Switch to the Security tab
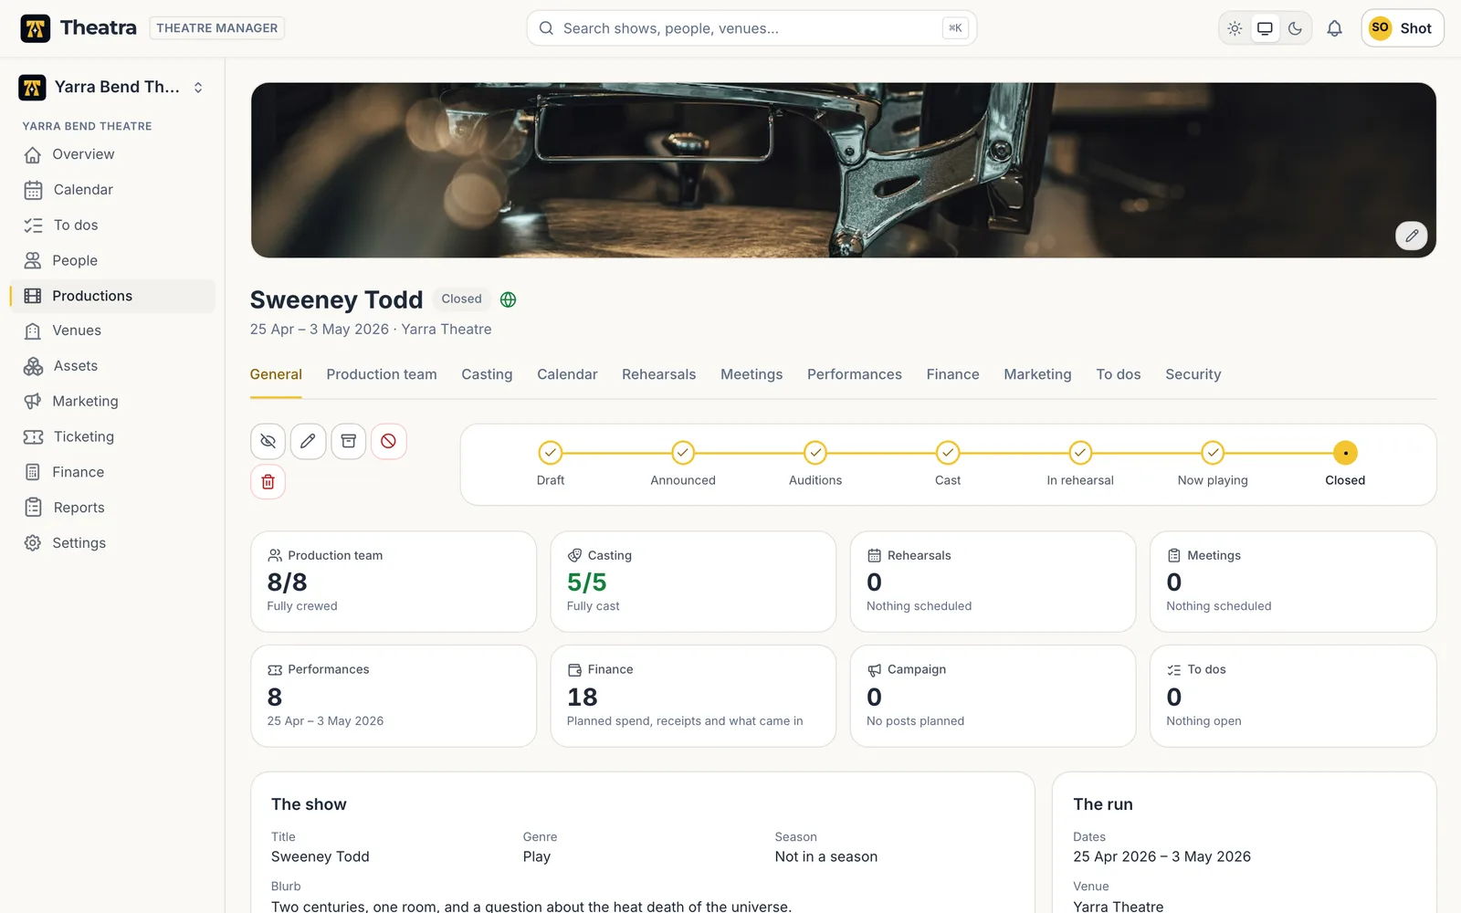Screen dimensions: 1461x913 [1193, 374]
